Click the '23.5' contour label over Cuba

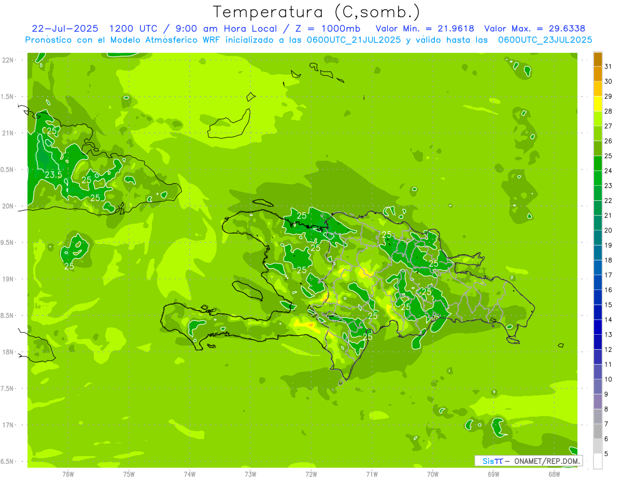(x=53, y=175)
